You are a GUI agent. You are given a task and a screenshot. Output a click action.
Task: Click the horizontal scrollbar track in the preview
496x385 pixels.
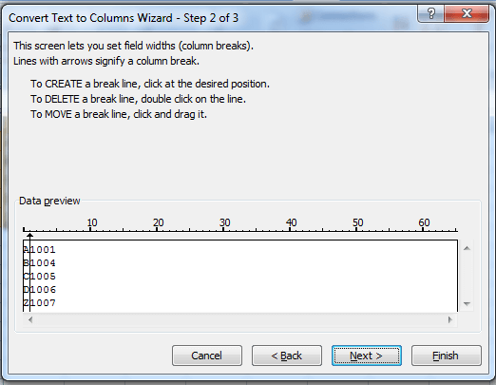[240, 319]
